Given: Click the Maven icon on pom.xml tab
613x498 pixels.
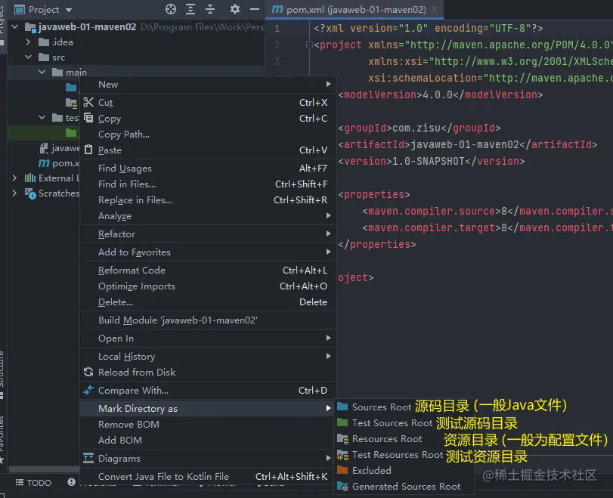Looking at the screenshot, I should (277, 9).
